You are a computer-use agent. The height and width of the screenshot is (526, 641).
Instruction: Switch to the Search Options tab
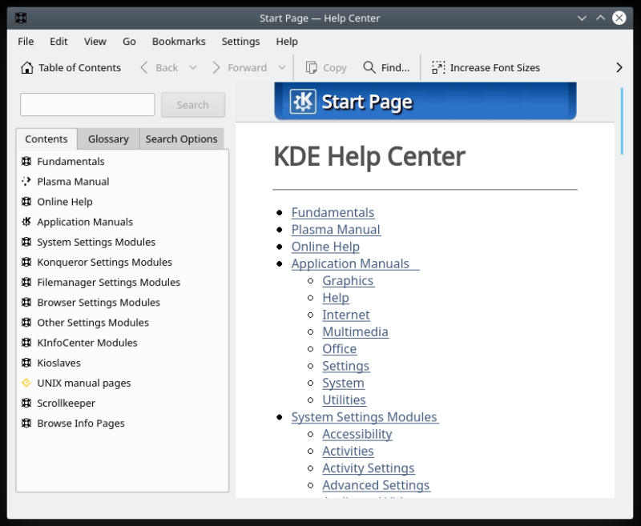(x=181, y=139)
